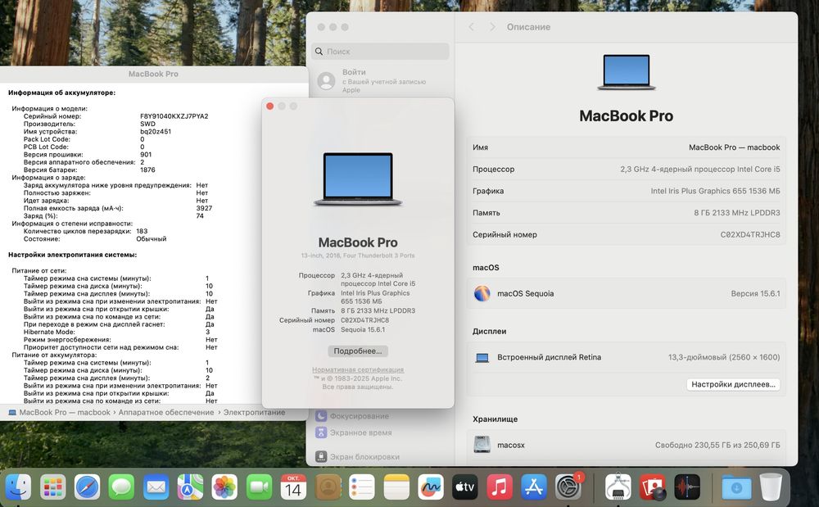Click the "Подробнее..." button in the About window
This screenshot has height=507, width=819.
pos(358,351)
